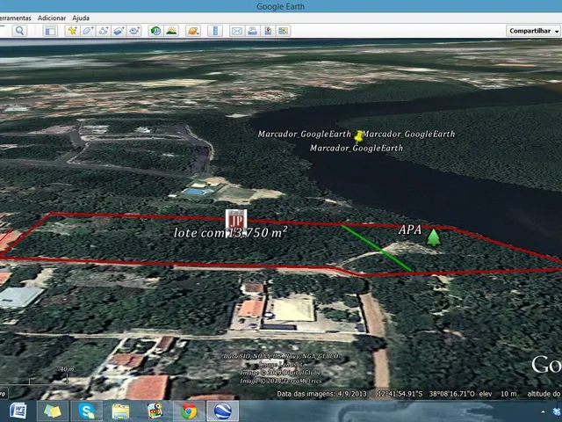Open the Adicionar menu
Screen dimensions: 562x422
pyautogui.click(x=52, y=18)
